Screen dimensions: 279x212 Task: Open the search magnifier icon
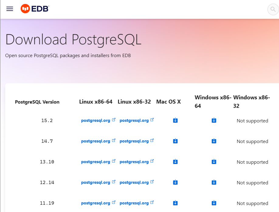pos(273,9)
